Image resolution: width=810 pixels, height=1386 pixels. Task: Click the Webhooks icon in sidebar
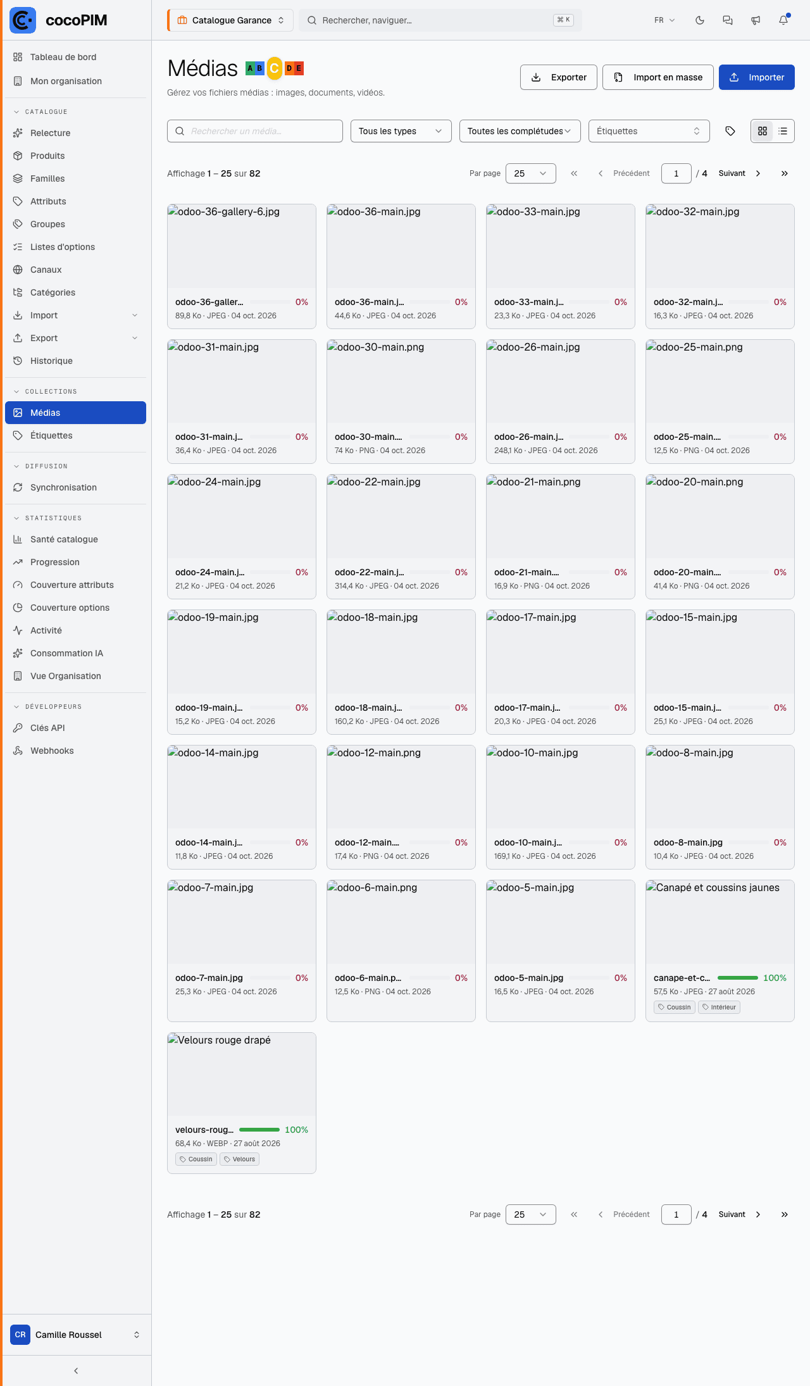tap(18, 751)
